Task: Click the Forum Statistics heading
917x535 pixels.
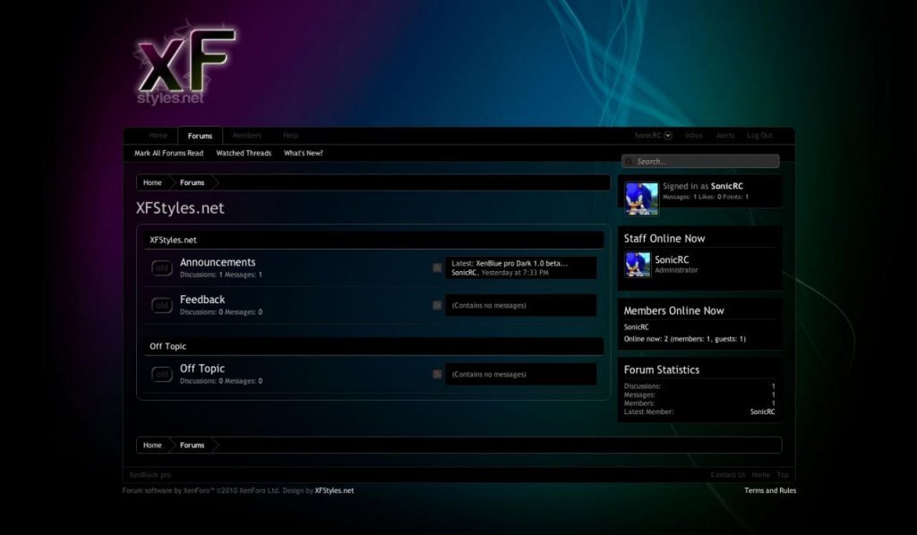Action: [x=662, y=369]
